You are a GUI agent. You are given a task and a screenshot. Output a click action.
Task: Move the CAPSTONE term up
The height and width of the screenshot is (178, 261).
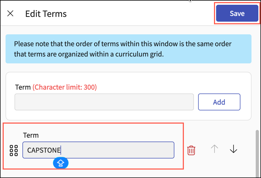215,149
